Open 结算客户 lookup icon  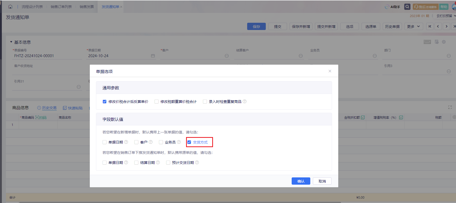pos(301,56)
